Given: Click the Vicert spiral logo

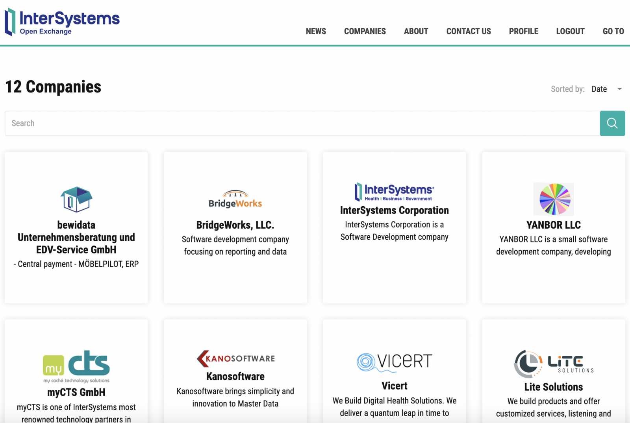Looking at the screenshot, I should [x=395, y=362].
